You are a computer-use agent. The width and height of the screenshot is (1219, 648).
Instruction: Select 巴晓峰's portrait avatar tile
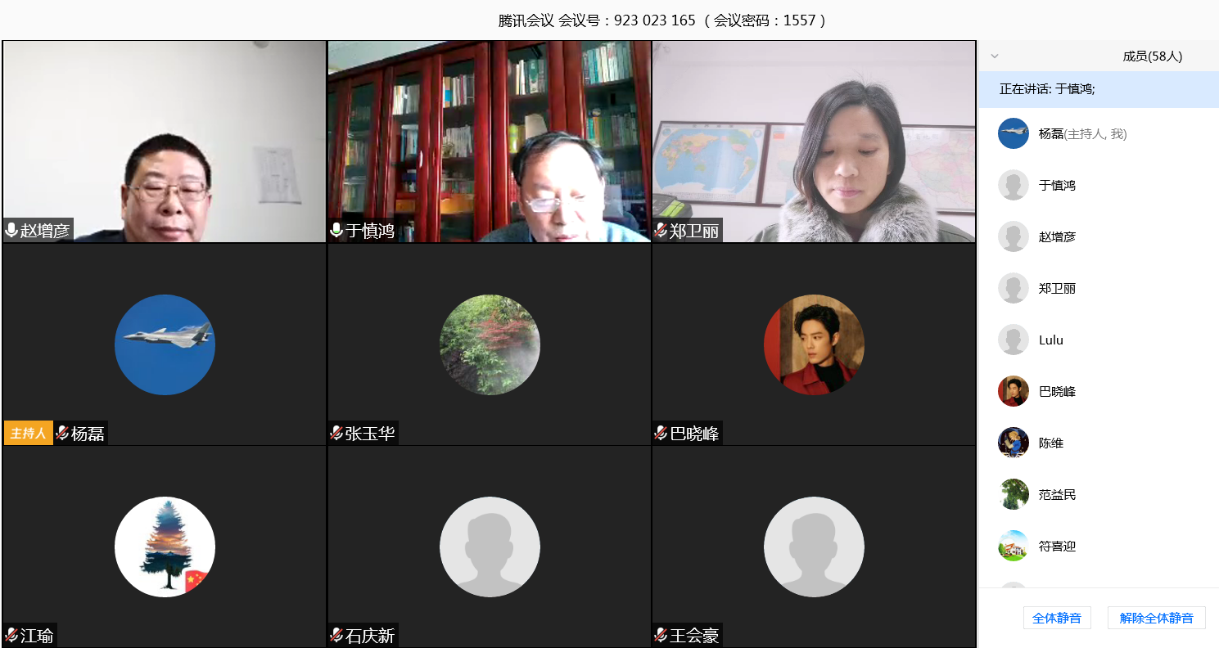tap(814, 344)
